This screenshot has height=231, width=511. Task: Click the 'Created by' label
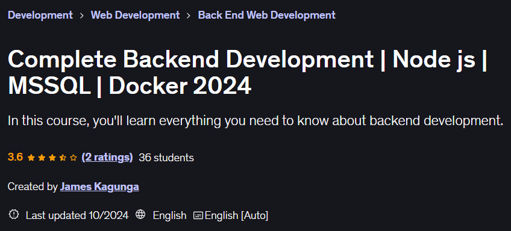[x=33, y=186]
